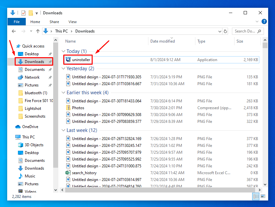
Task: Click the Properties icon in quick access toolbar
Action: click(23, 13)
